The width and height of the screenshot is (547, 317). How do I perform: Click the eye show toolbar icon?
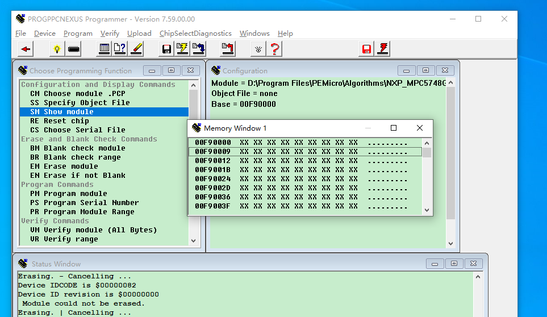(x=258, y=49)
